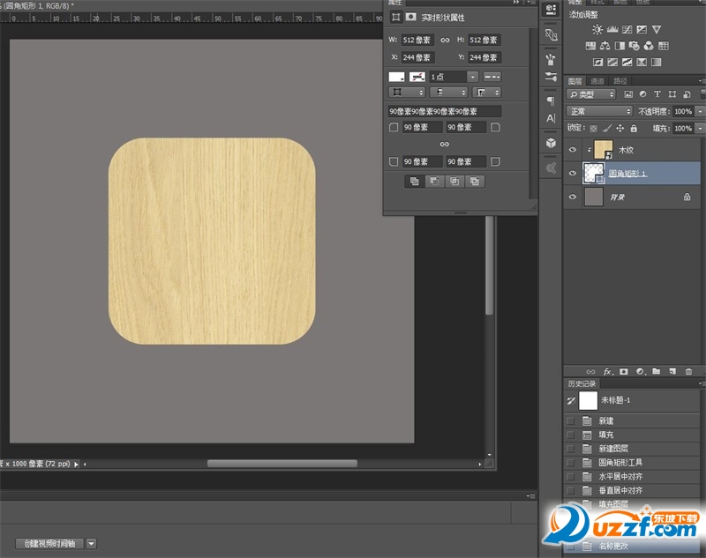The width and height of the screenshot is (706, 558).
Task: Click the 创建视频时间轴 button
Action: [49, 544]
